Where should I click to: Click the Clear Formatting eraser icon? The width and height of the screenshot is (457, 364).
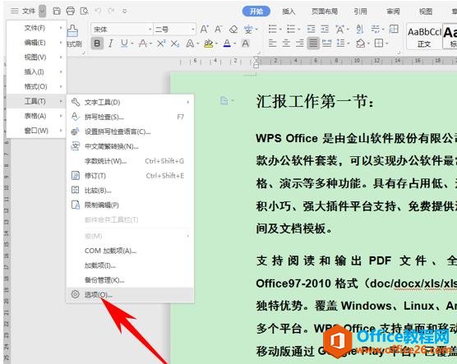pos(233,29)
